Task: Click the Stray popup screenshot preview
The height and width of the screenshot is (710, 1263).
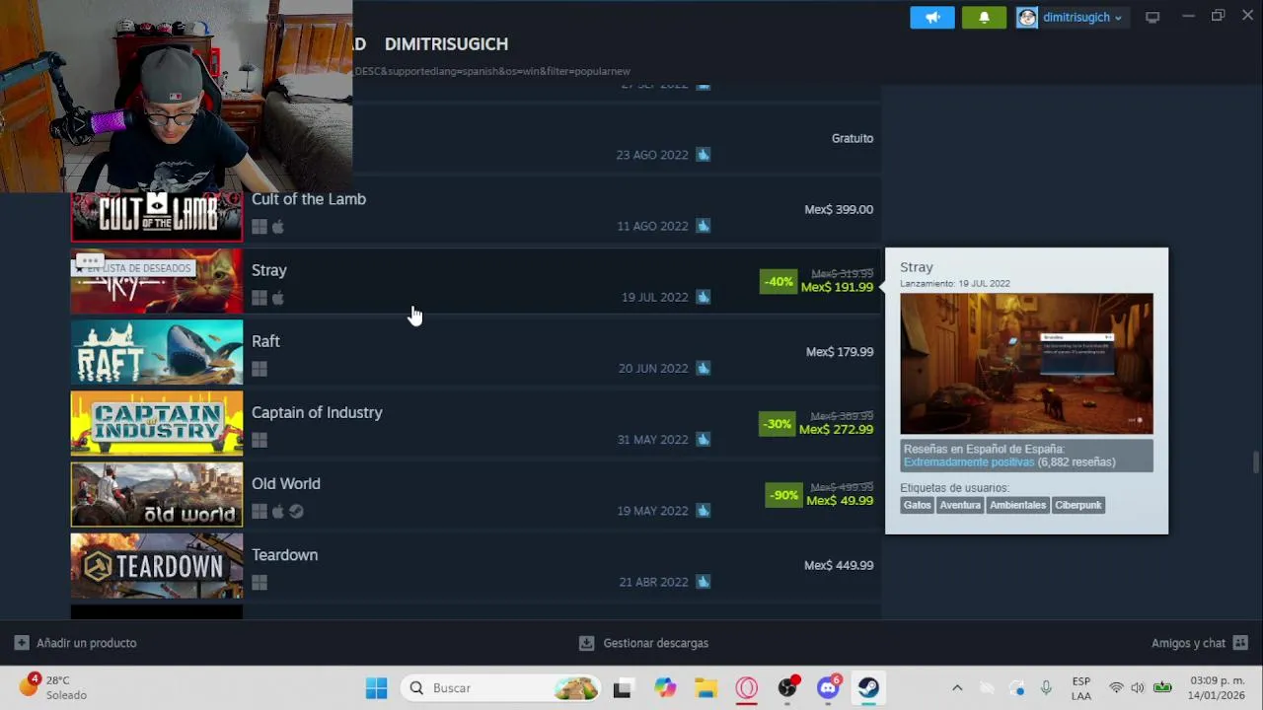Action: pos(1026,363)
